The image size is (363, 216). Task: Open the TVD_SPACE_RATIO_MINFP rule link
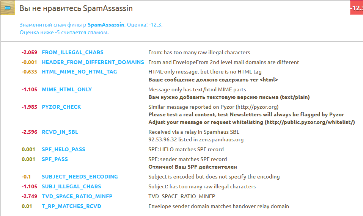[x=77, y=197]
